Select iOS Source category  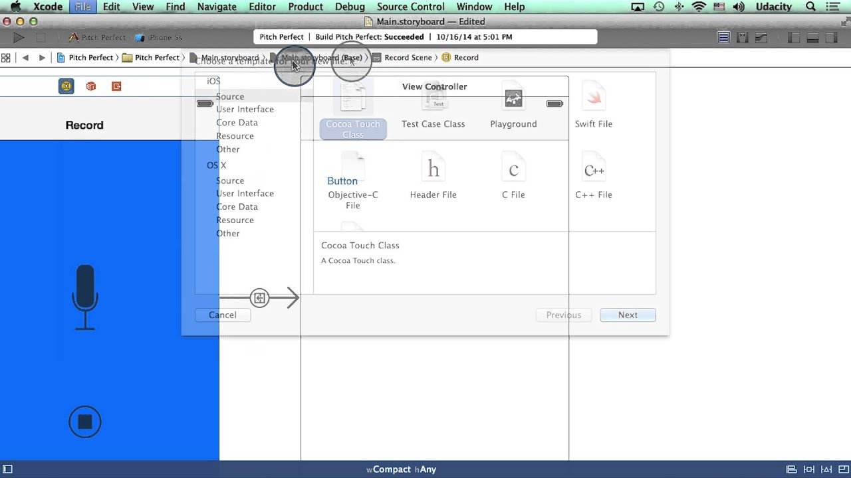tap(230, 96)
